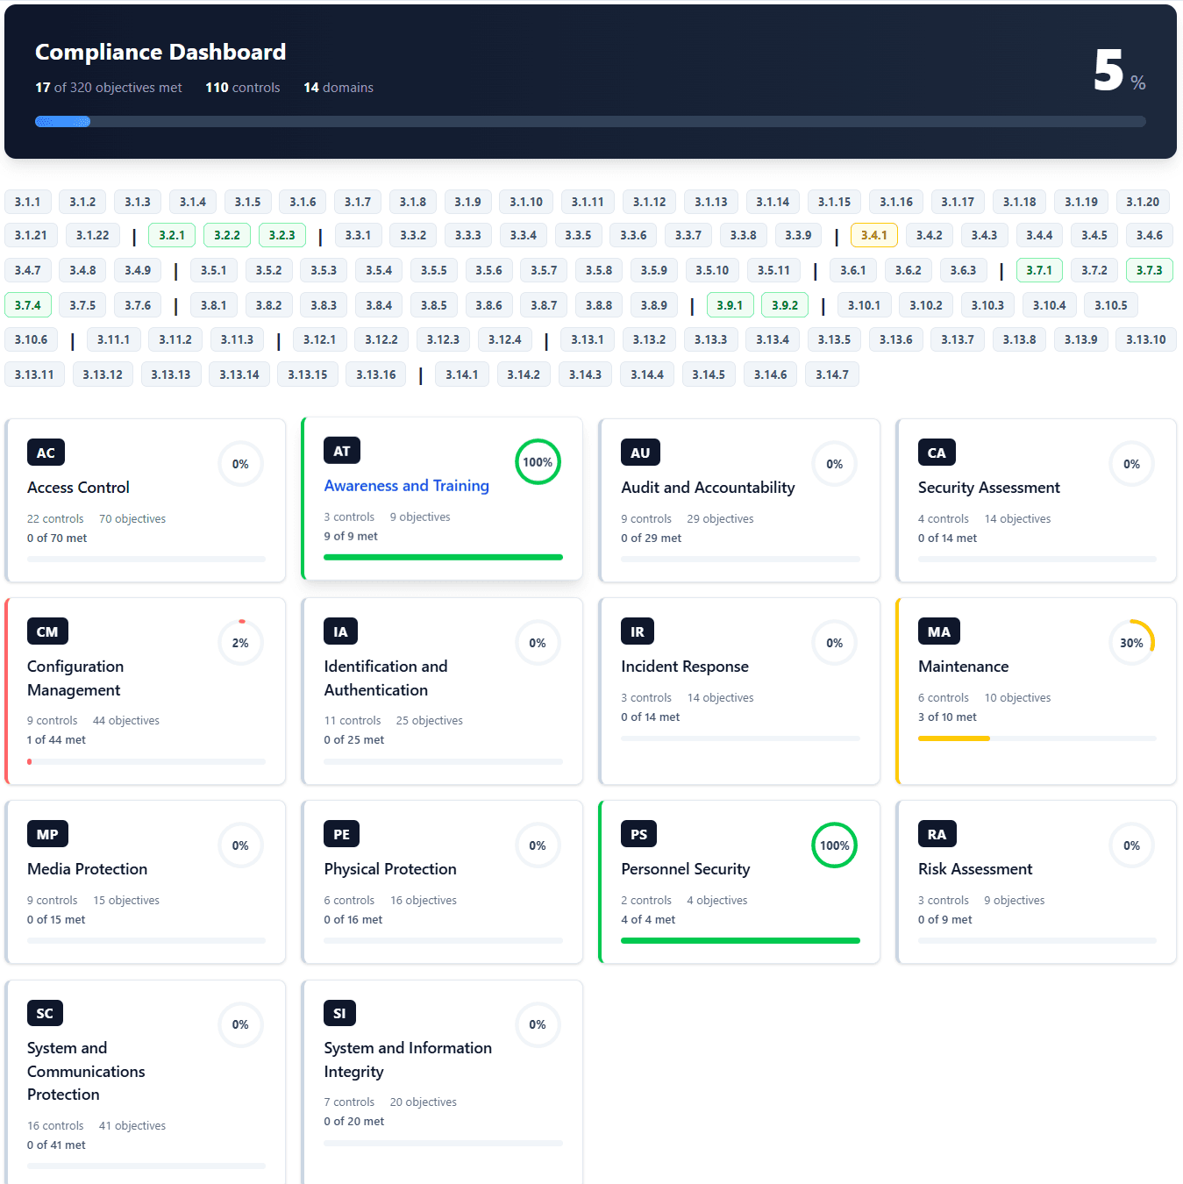The image size is (1183, 1184).
Task: Select the AC Access Control domain badge
Action: (46, 452)
